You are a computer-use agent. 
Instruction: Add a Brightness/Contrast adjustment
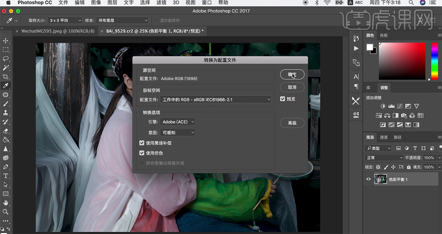(x=383, y=106)
